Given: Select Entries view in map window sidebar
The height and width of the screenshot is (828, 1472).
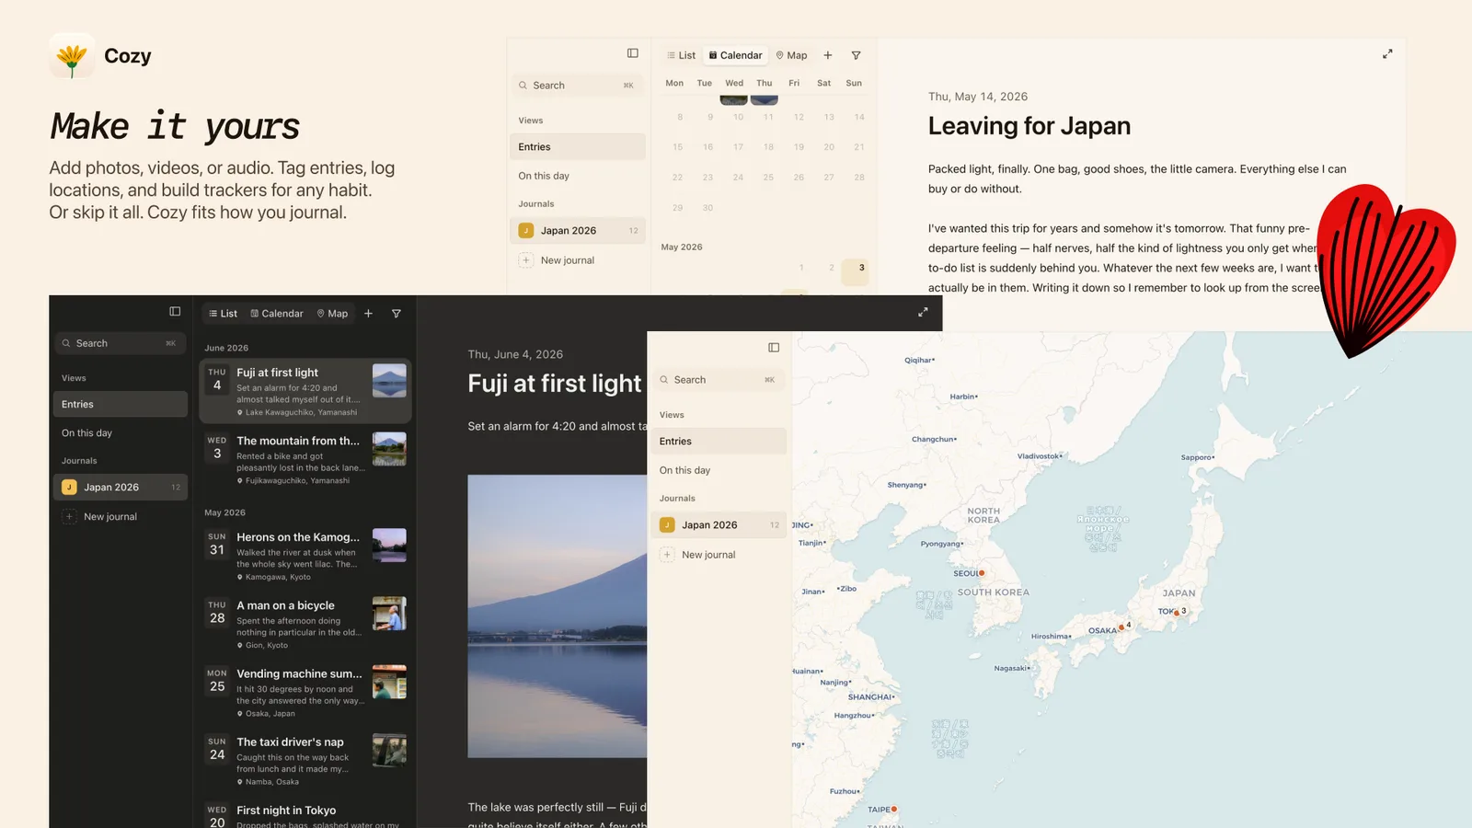Looking at the screenshot, I should [719, 442].
